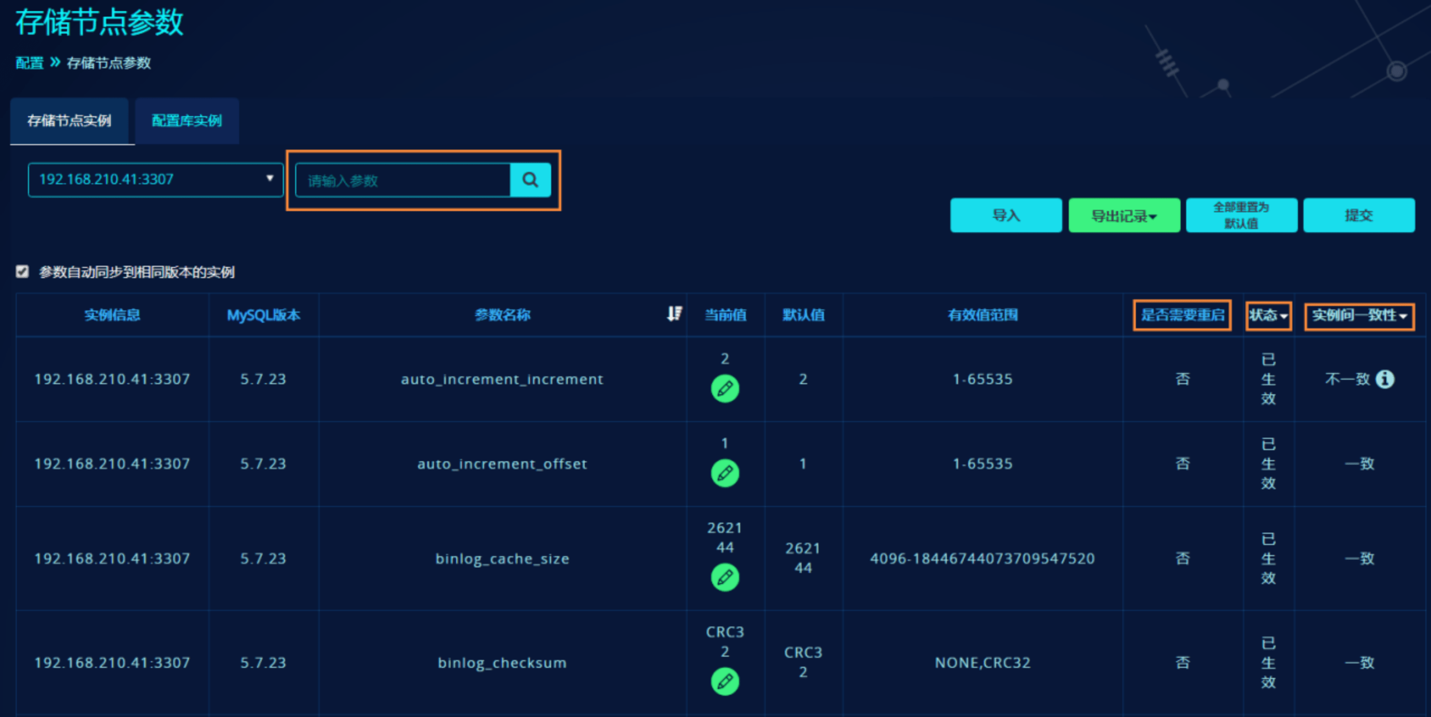
Task: Toggle 参数自动同步到相同版本的实例 checkbox
Action: pos(22,272)
